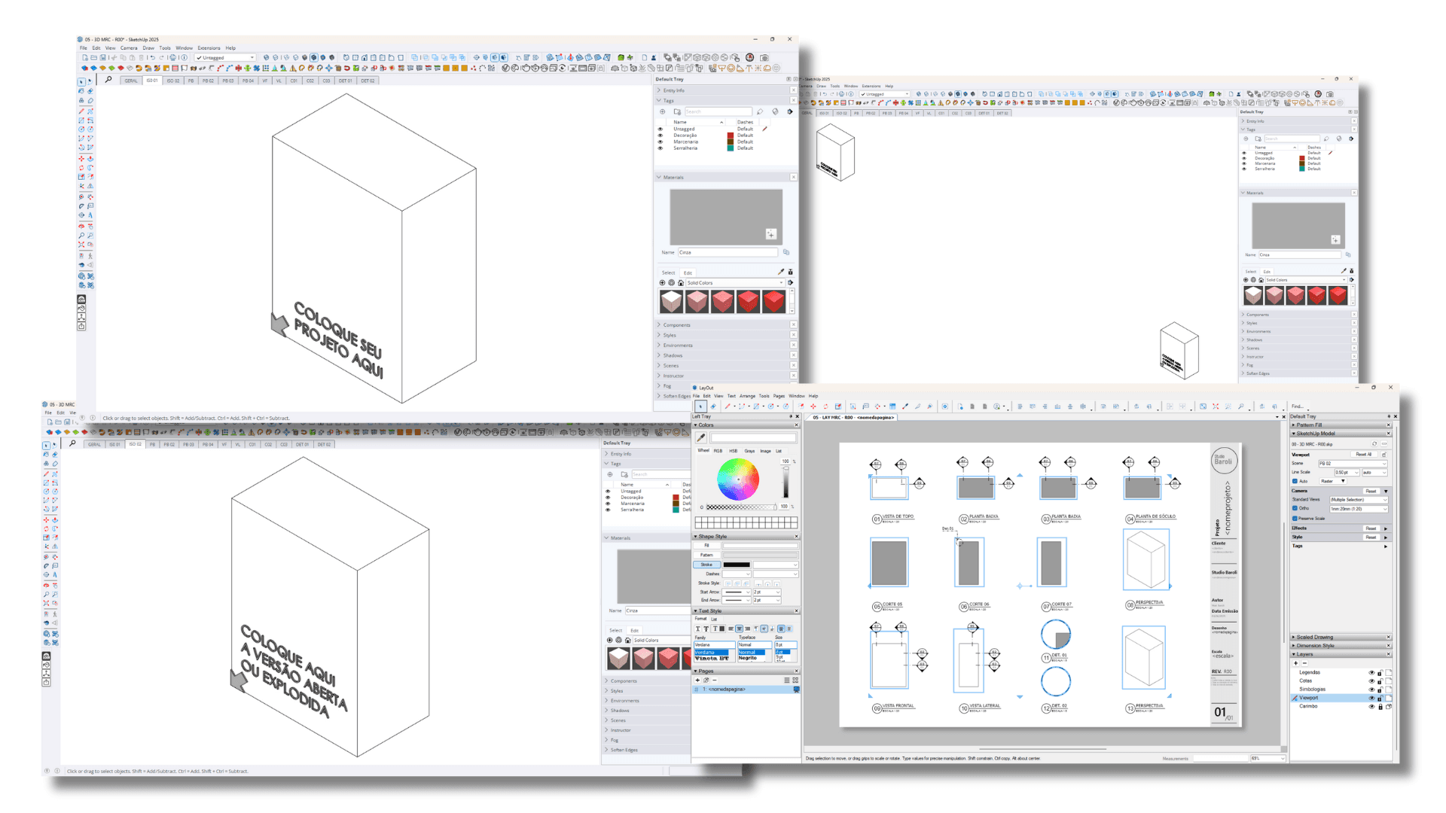This screenshot has height=813, width=1446.
Task: Click the Fill button in LayOut Shape Style
Action: (707, 546)
